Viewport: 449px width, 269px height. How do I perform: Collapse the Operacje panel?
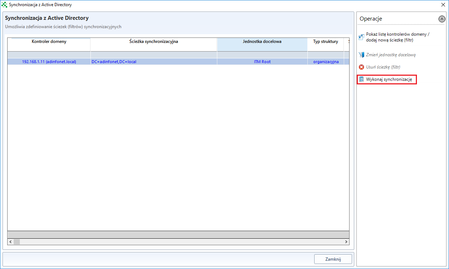pyautogui.click(x=442, y=19)
